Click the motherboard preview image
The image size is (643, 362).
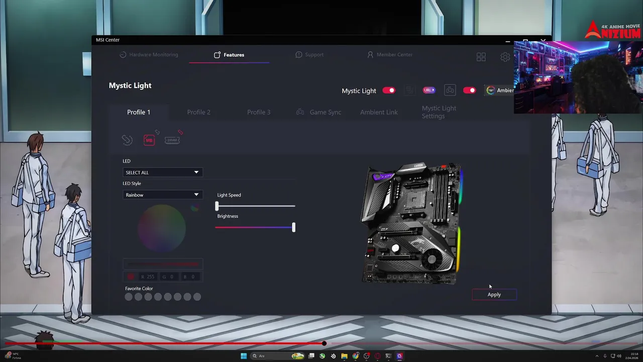(x=412, y=223)
